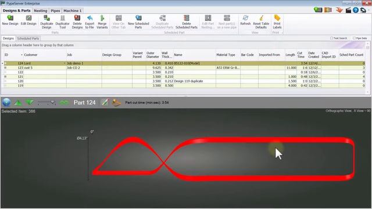Switch to the Designs & Parts tab

tap(17, 10)
